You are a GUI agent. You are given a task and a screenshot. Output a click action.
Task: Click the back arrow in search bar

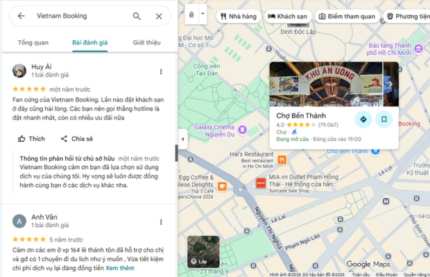(21, 16)
